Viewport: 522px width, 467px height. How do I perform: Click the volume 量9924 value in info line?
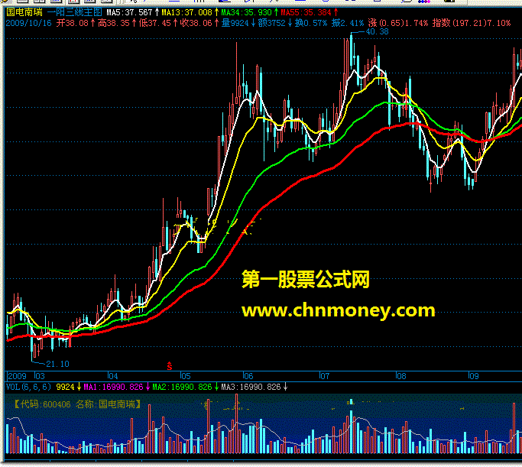pos(235,23)
